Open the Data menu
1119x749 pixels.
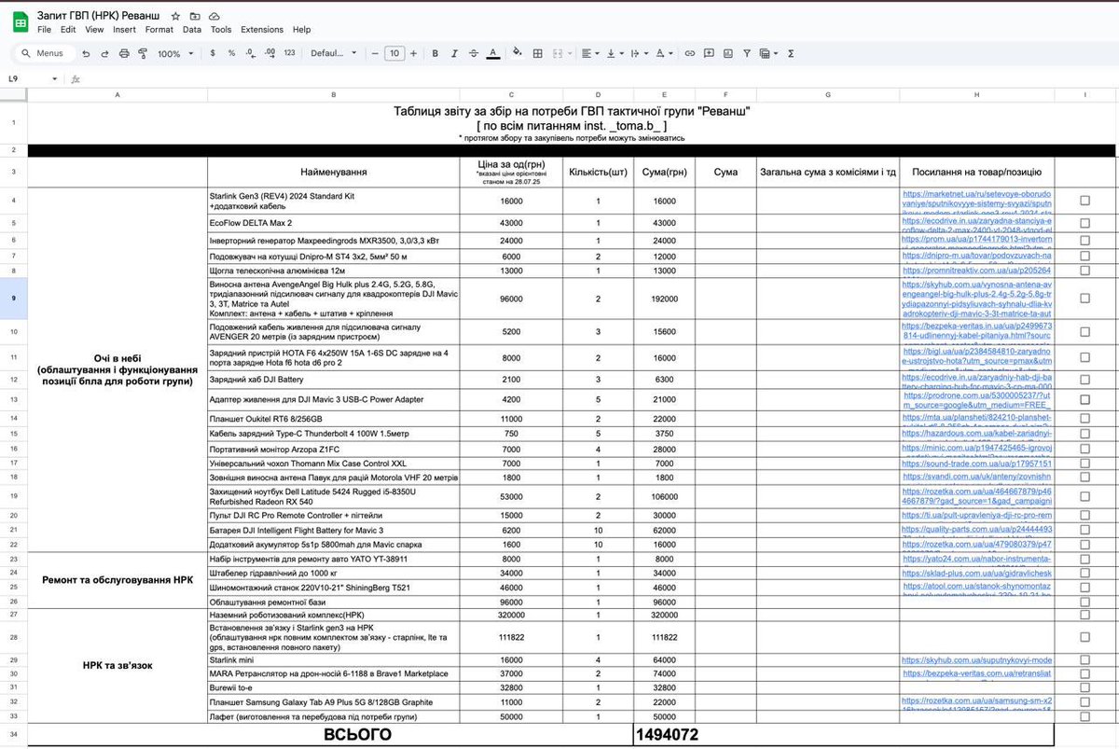192,30
